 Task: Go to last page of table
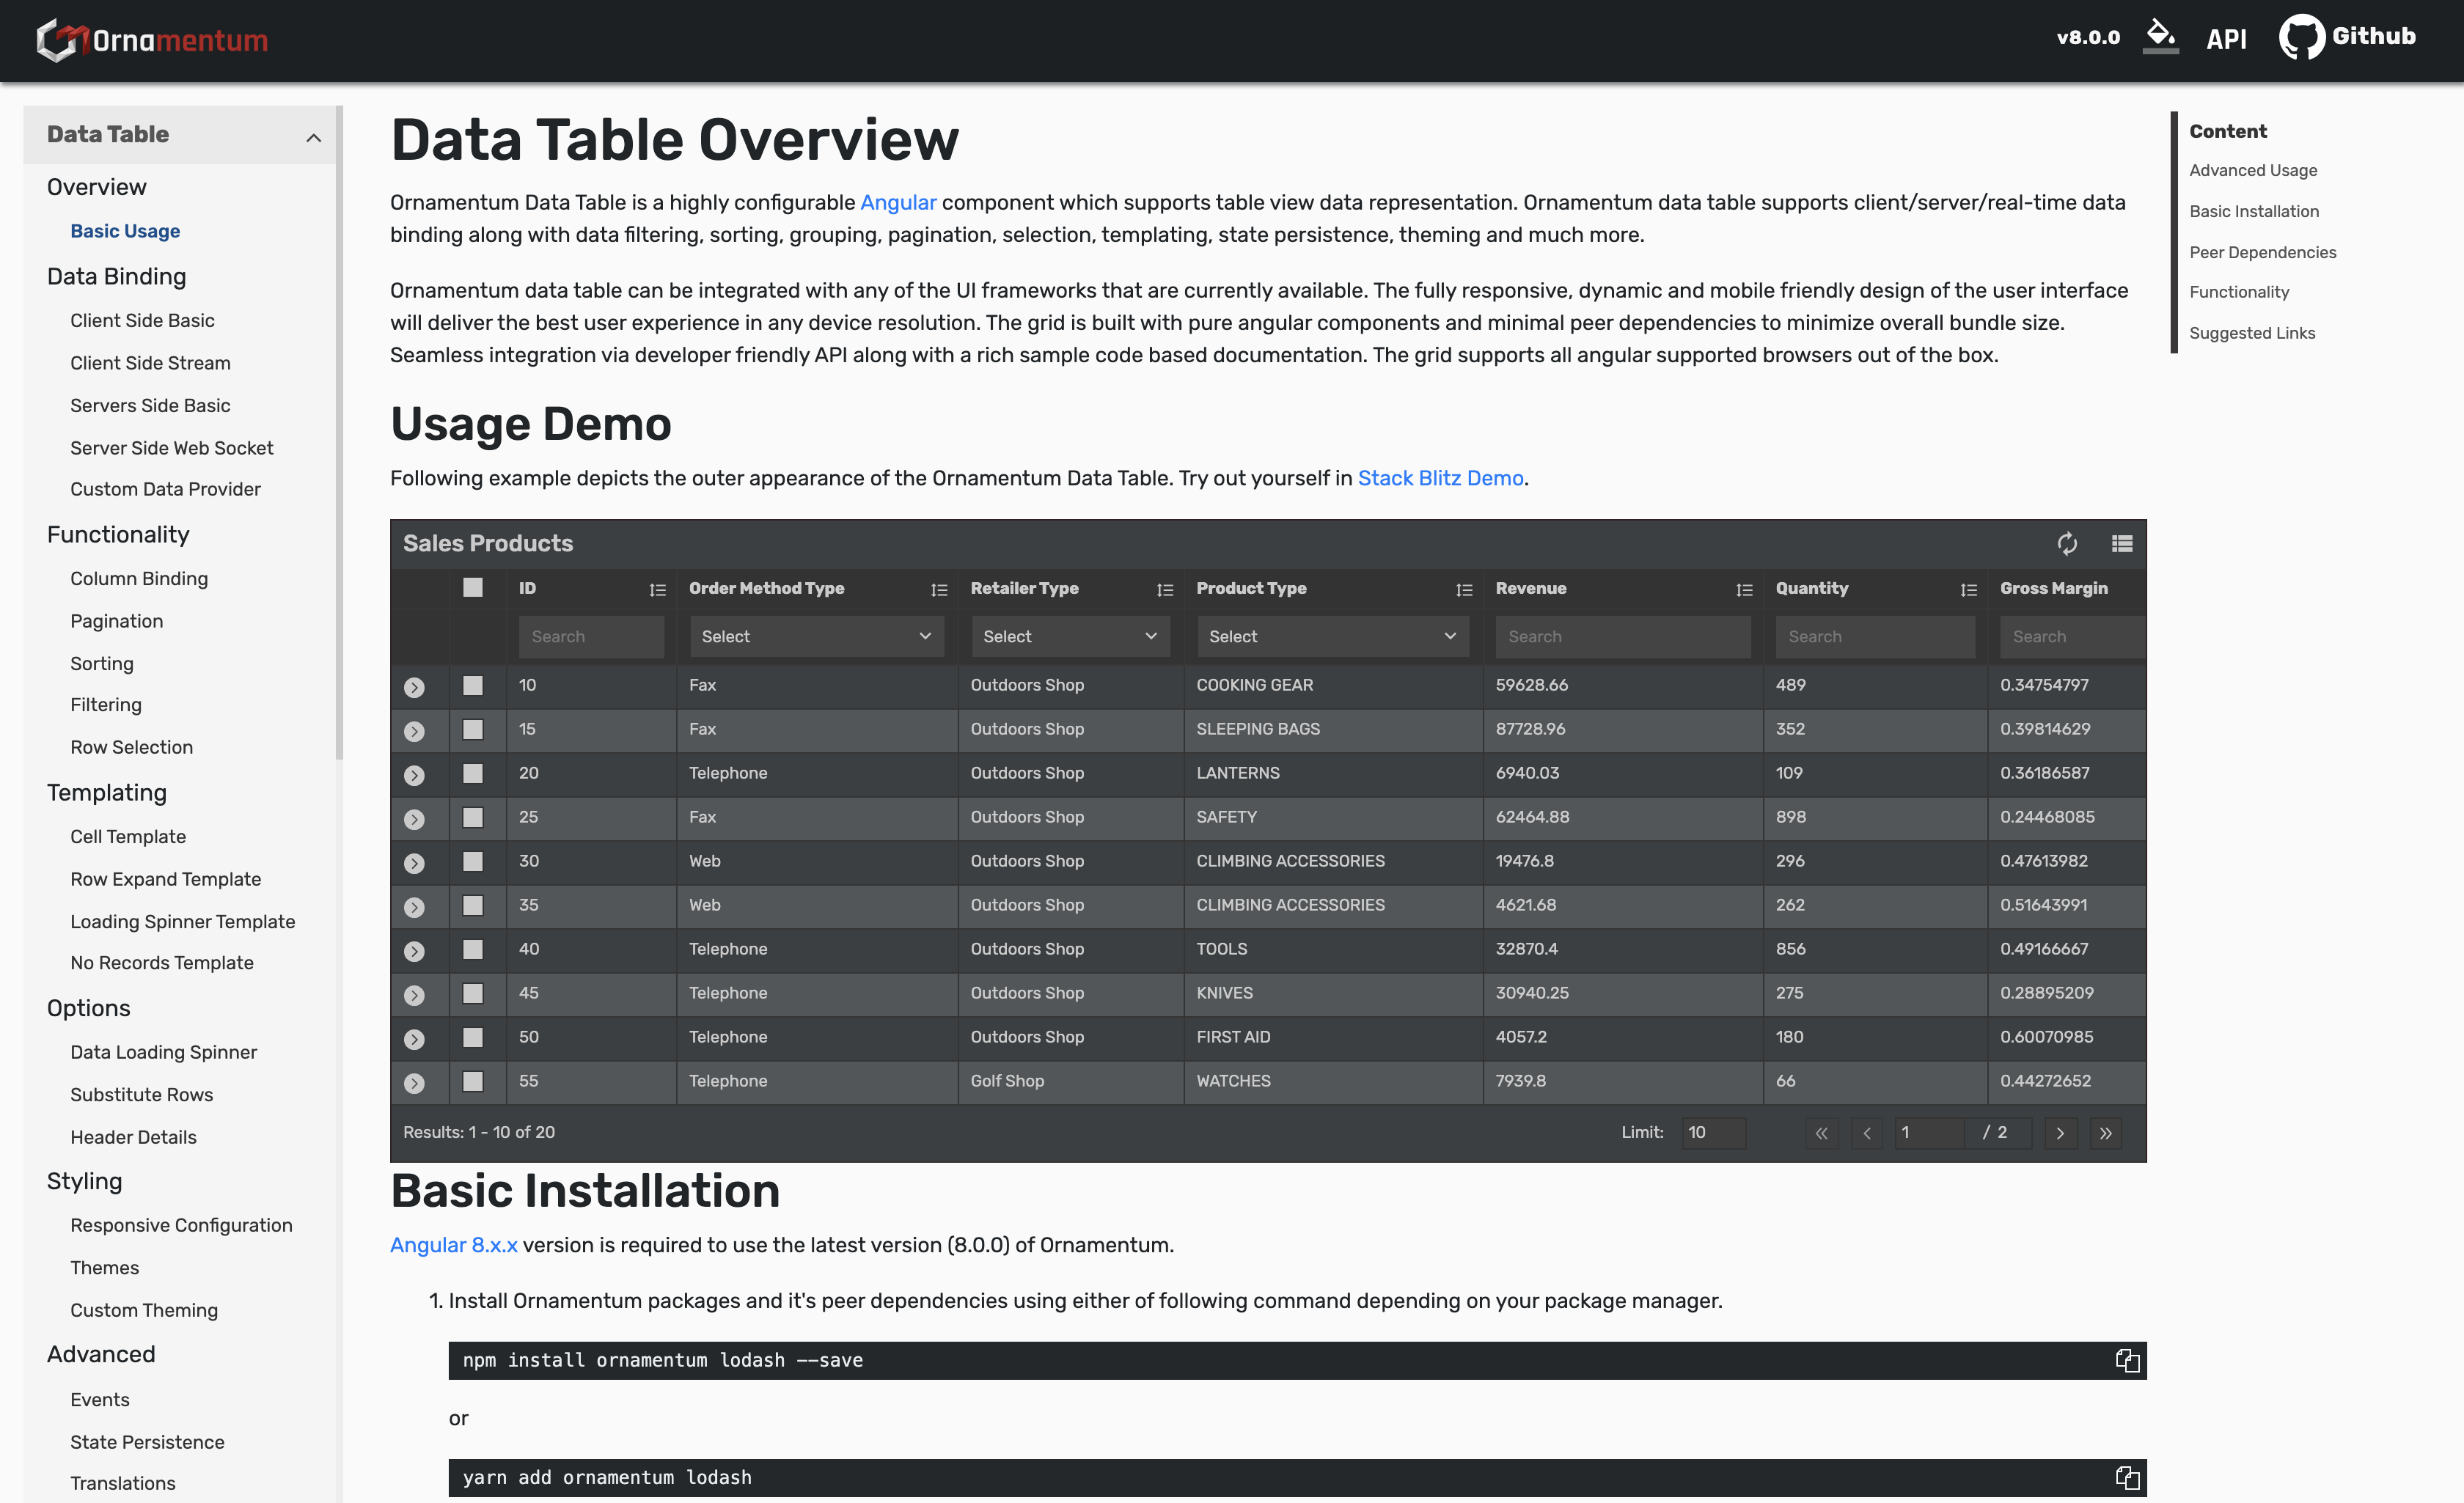2105,1132
